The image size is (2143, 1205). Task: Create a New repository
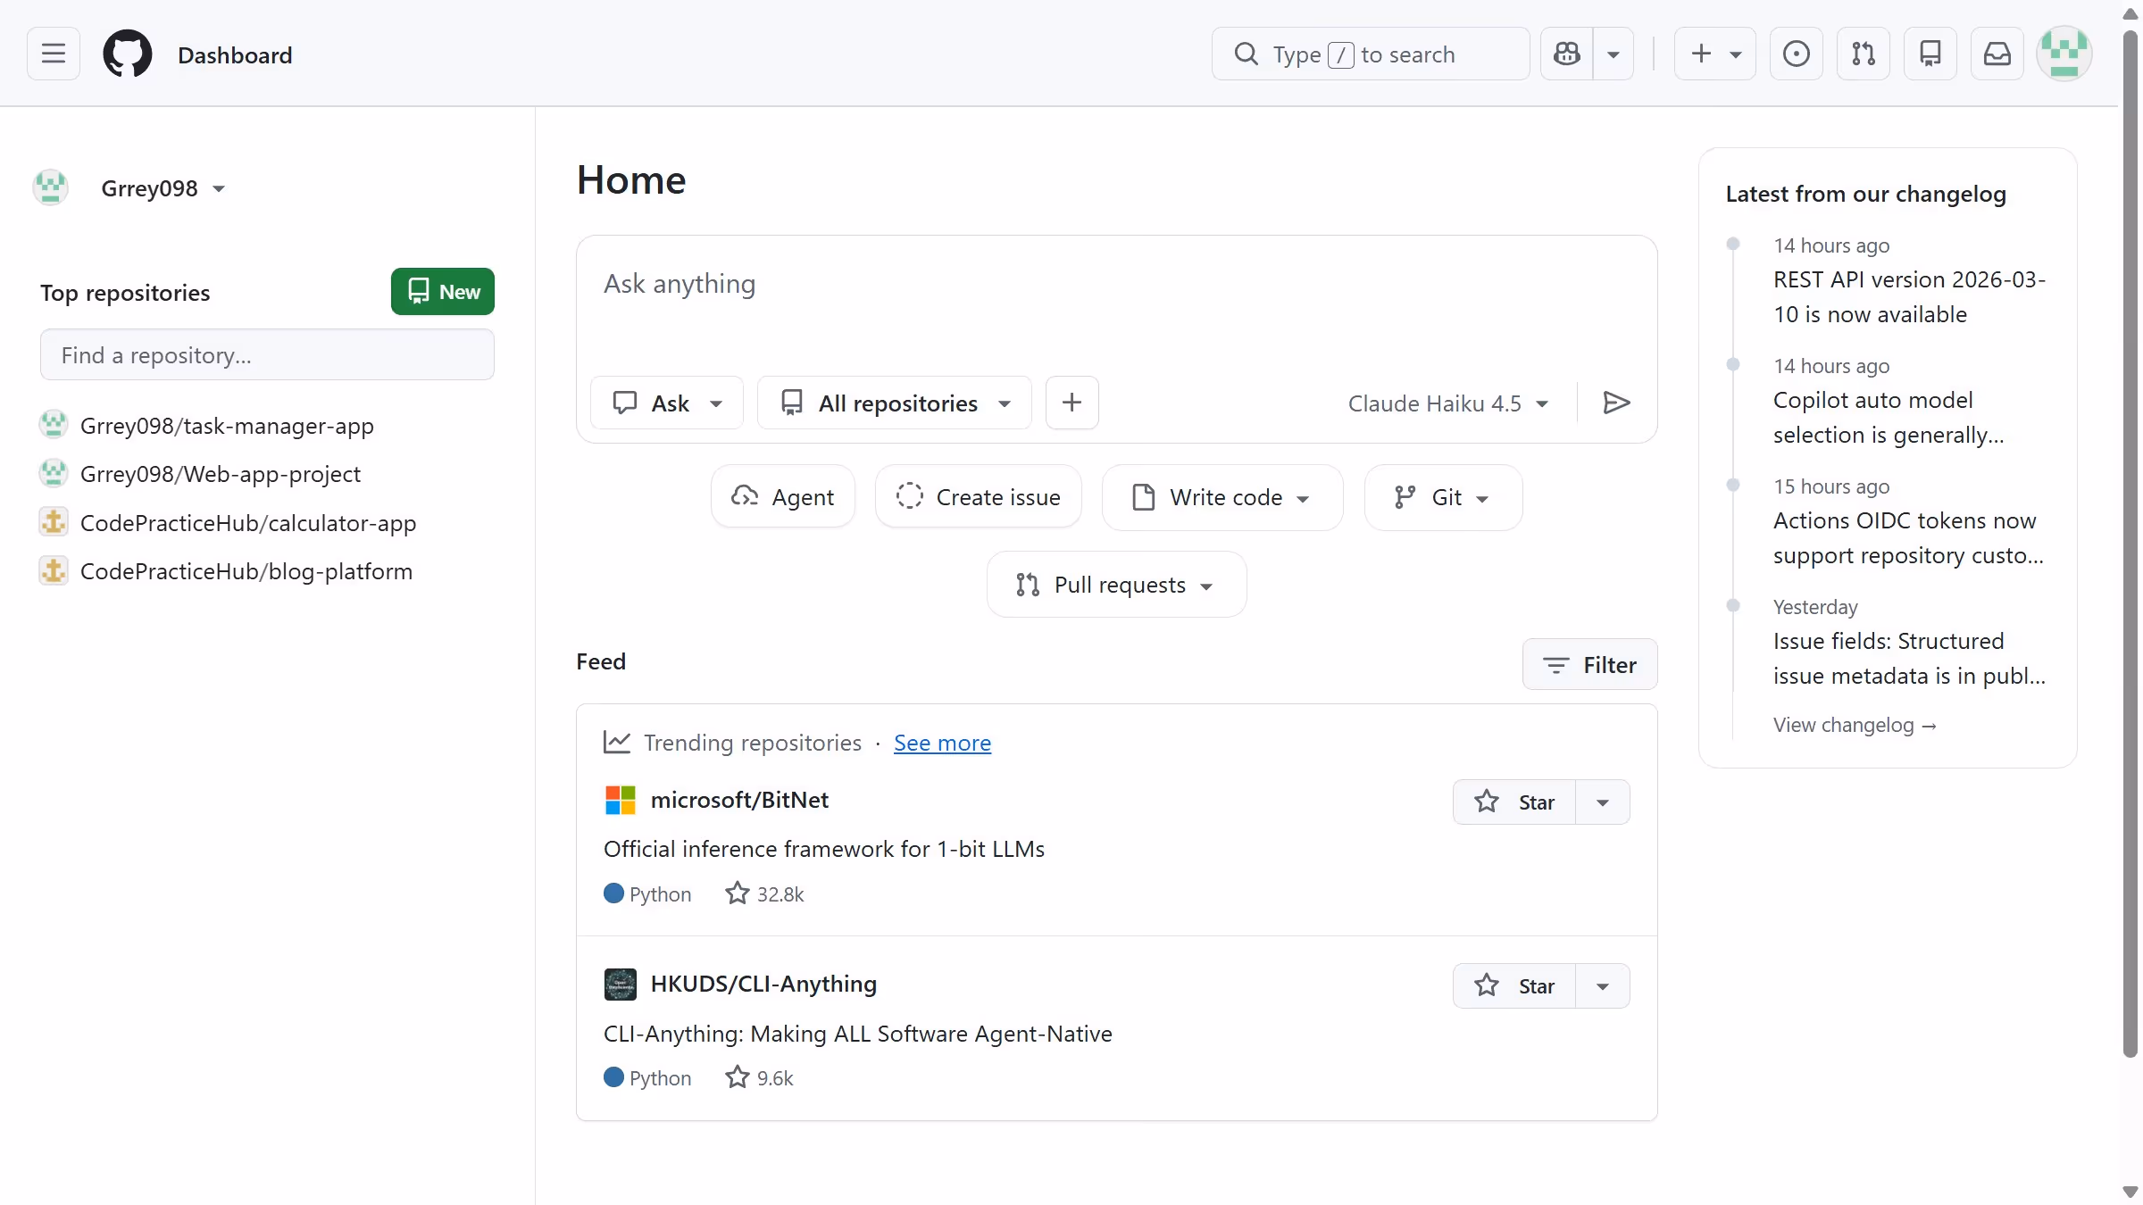442,291
